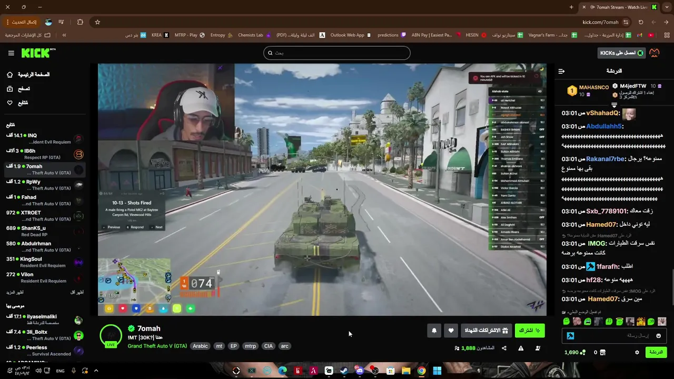Open the channel shop icon

(x=603, y=352)
